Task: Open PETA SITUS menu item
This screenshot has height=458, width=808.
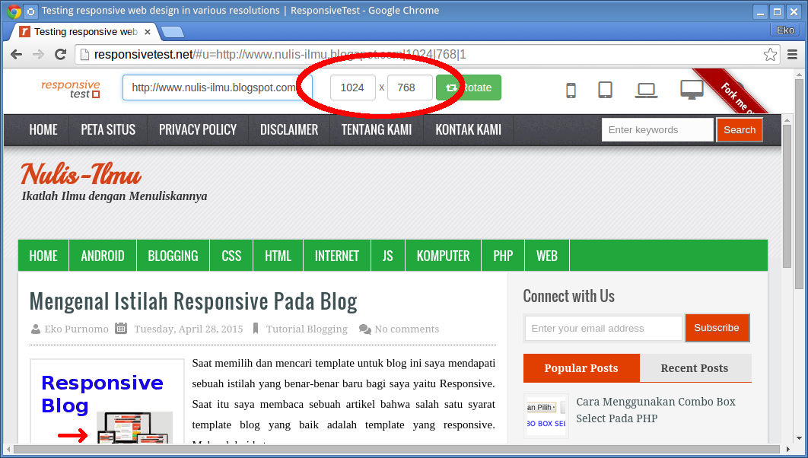Action: [108, 130]
